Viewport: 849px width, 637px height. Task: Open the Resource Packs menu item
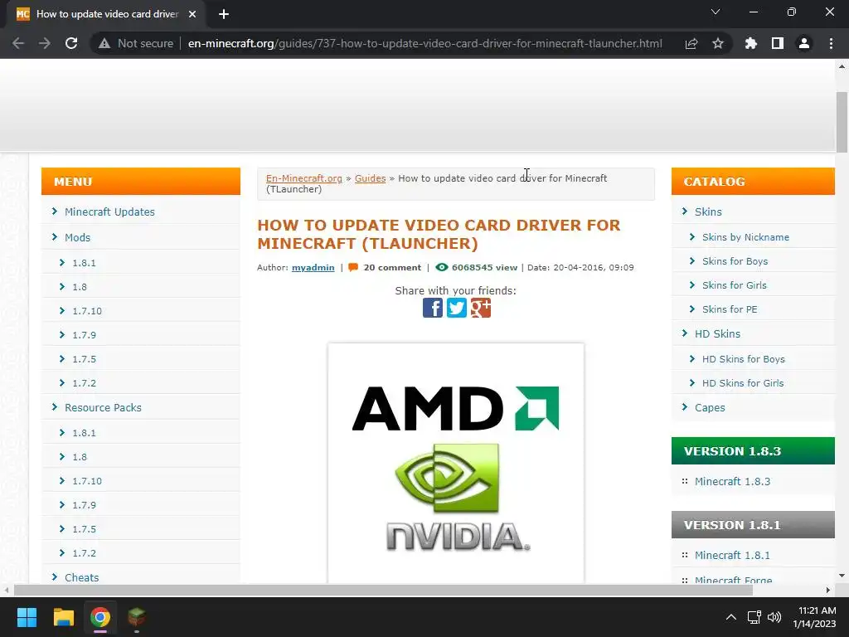(103, 407)
